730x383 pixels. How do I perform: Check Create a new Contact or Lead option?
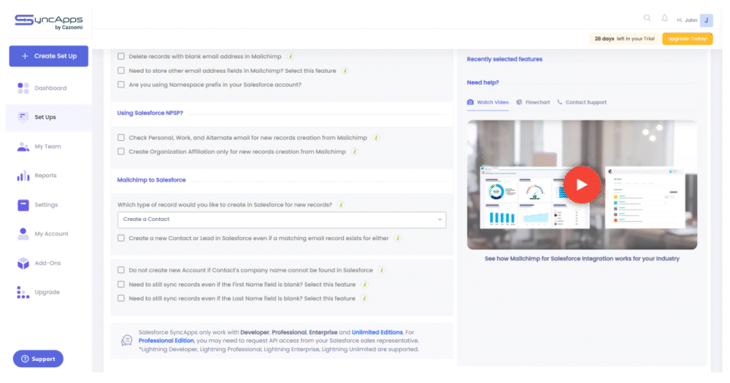coord(121,239)
